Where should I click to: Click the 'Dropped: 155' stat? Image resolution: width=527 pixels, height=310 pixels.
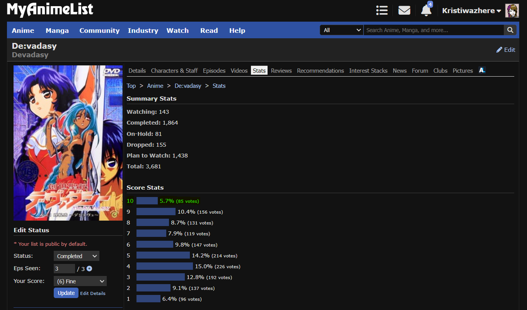tap(147, 145)
